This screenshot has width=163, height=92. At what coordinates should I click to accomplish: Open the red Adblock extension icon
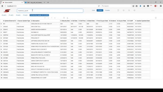coord(155,6)
